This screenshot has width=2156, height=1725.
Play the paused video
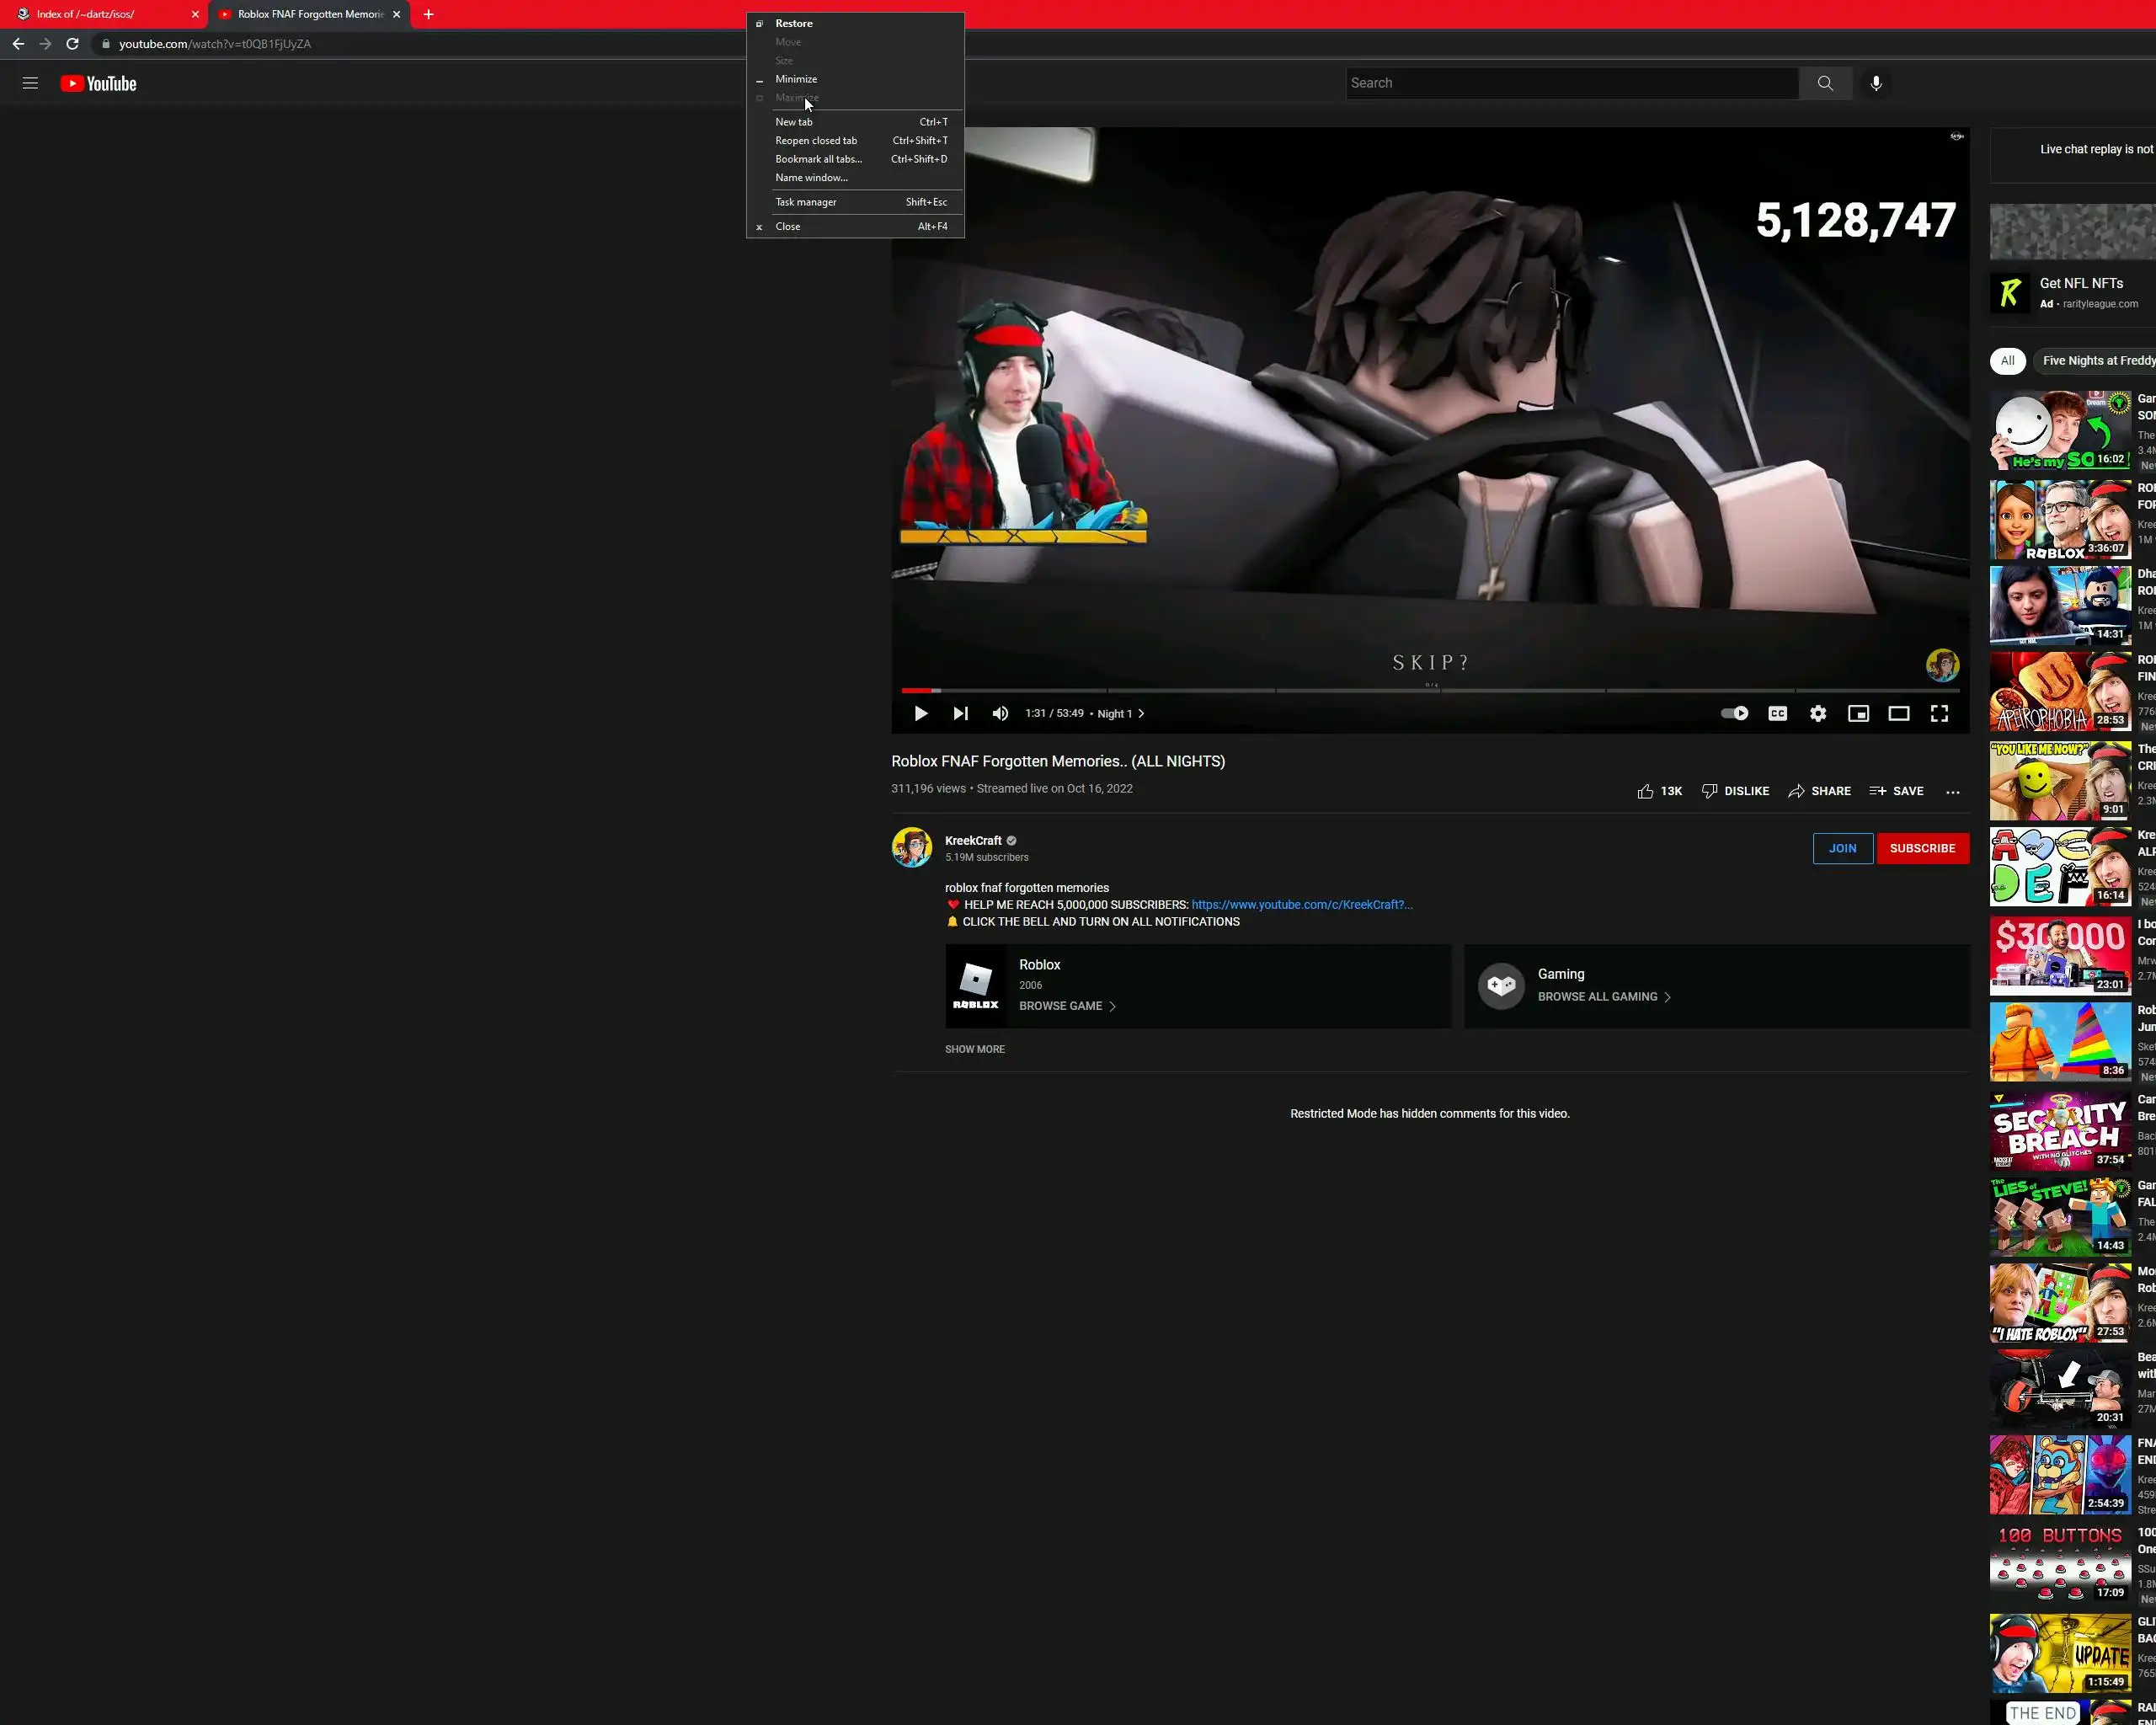920,713
